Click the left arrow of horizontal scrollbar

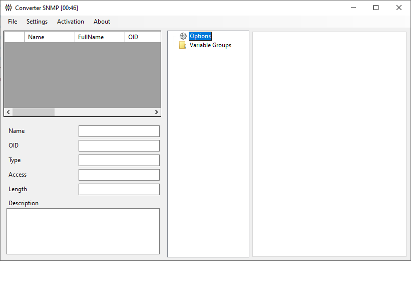(x=8, y=112)
